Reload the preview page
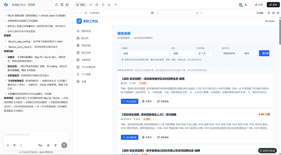281x155 pixels. 86,13
